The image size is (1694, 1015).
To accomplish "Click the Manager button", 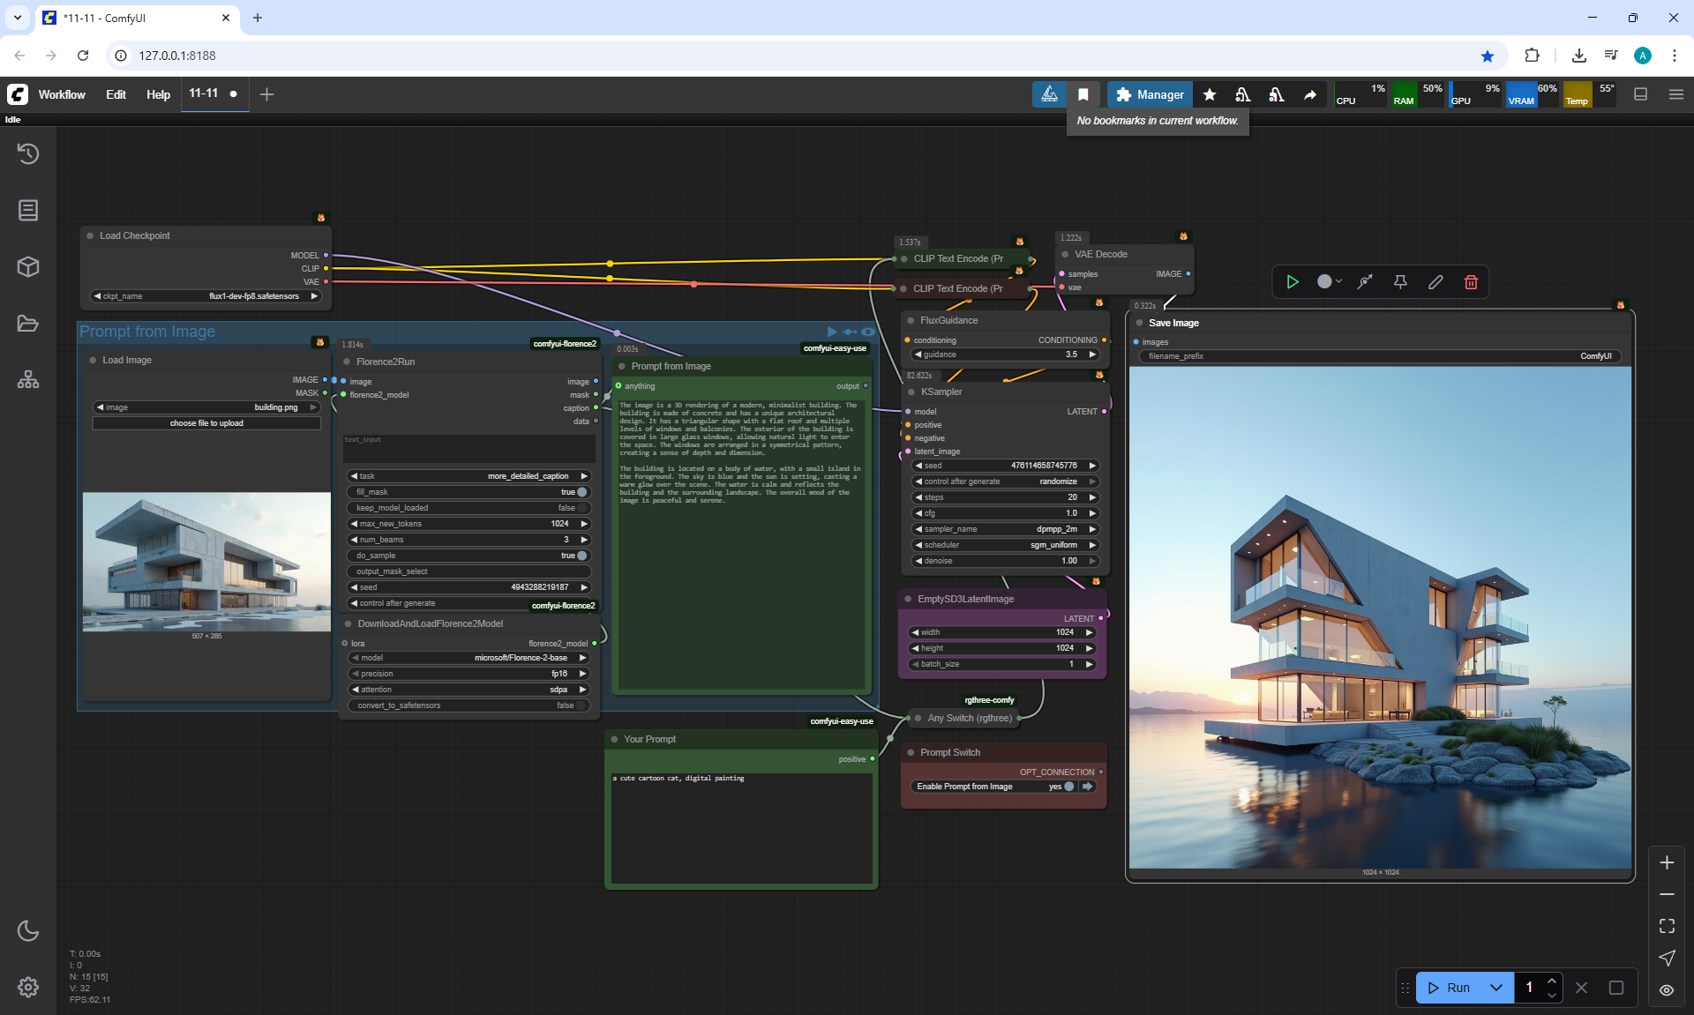I will point(1150,94).
